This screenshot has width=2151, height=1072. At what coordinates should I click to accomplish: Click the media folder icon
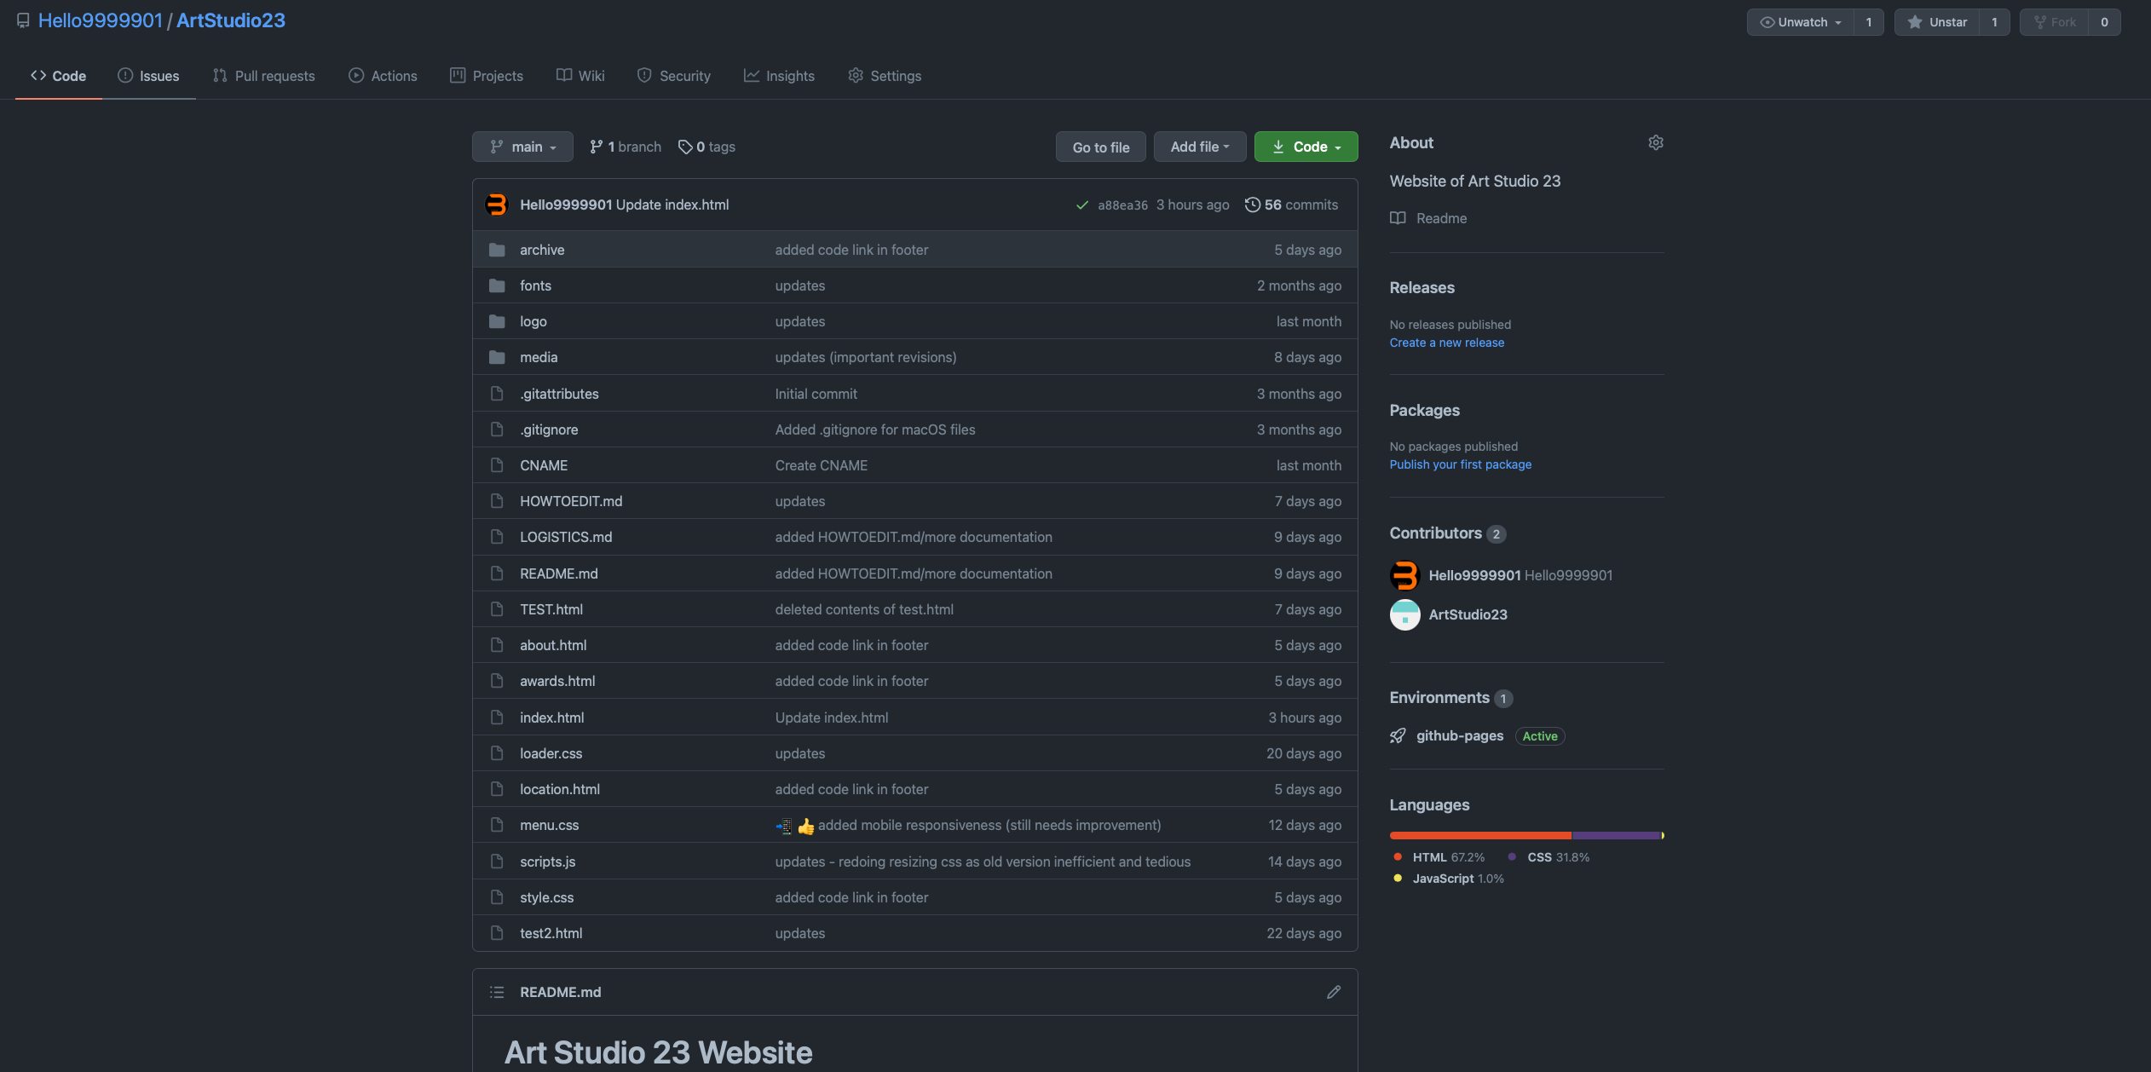497,357
